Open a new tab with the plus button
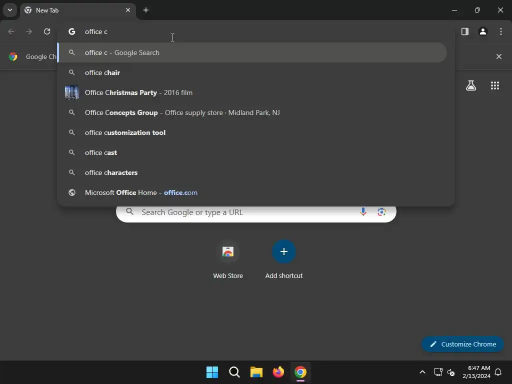Screen dimensions: 512x384 tap(146, 10)
